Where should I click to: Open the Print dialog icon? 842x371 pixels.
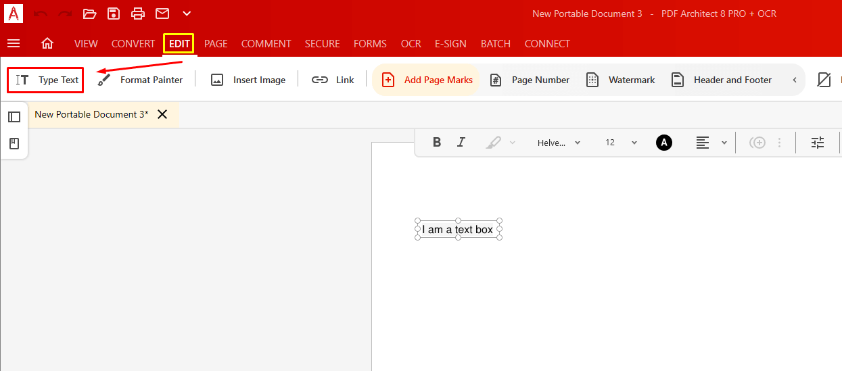[138, 14]
